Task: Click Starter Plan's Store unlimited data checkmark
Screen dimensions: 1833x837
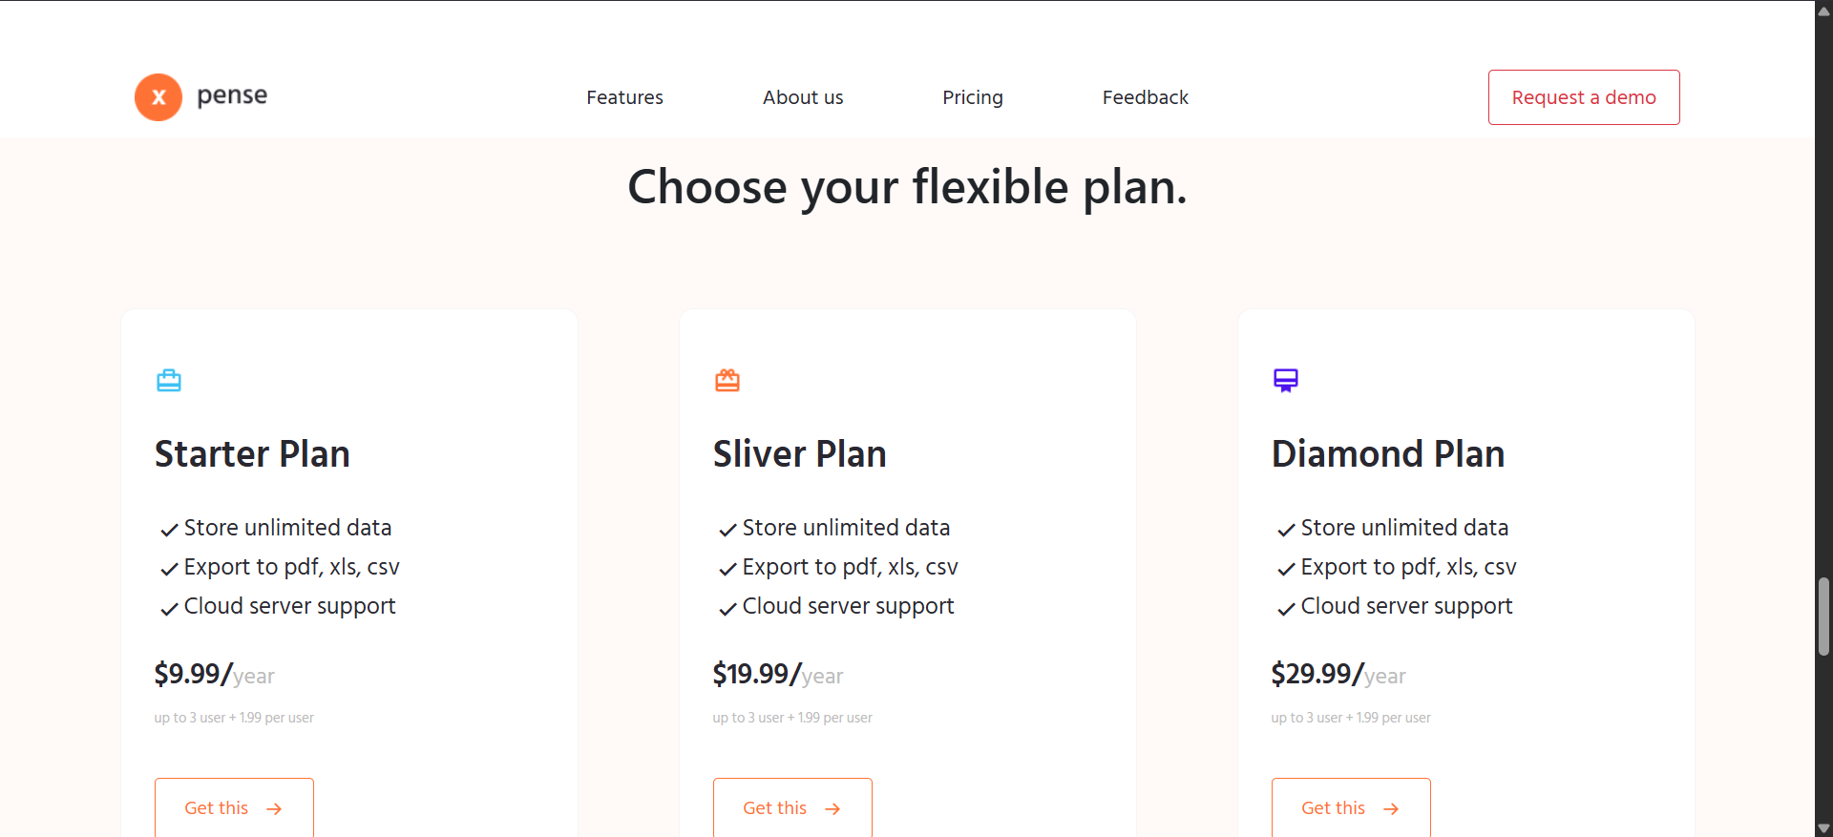Action: (170, 530)
